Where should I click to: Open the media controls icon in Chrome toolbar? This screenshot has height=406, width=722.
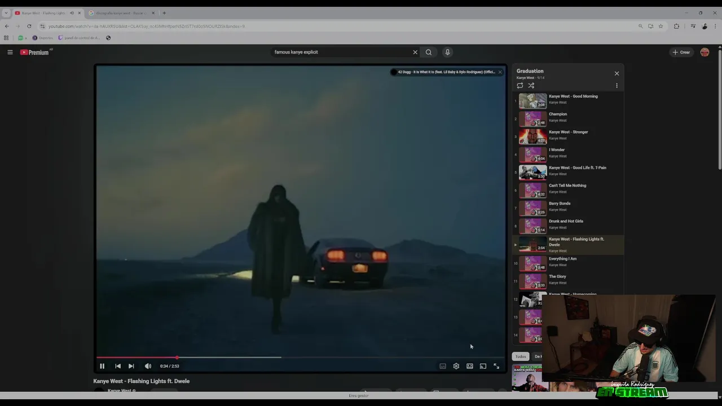pyautogui.click(x=693, y=26)
